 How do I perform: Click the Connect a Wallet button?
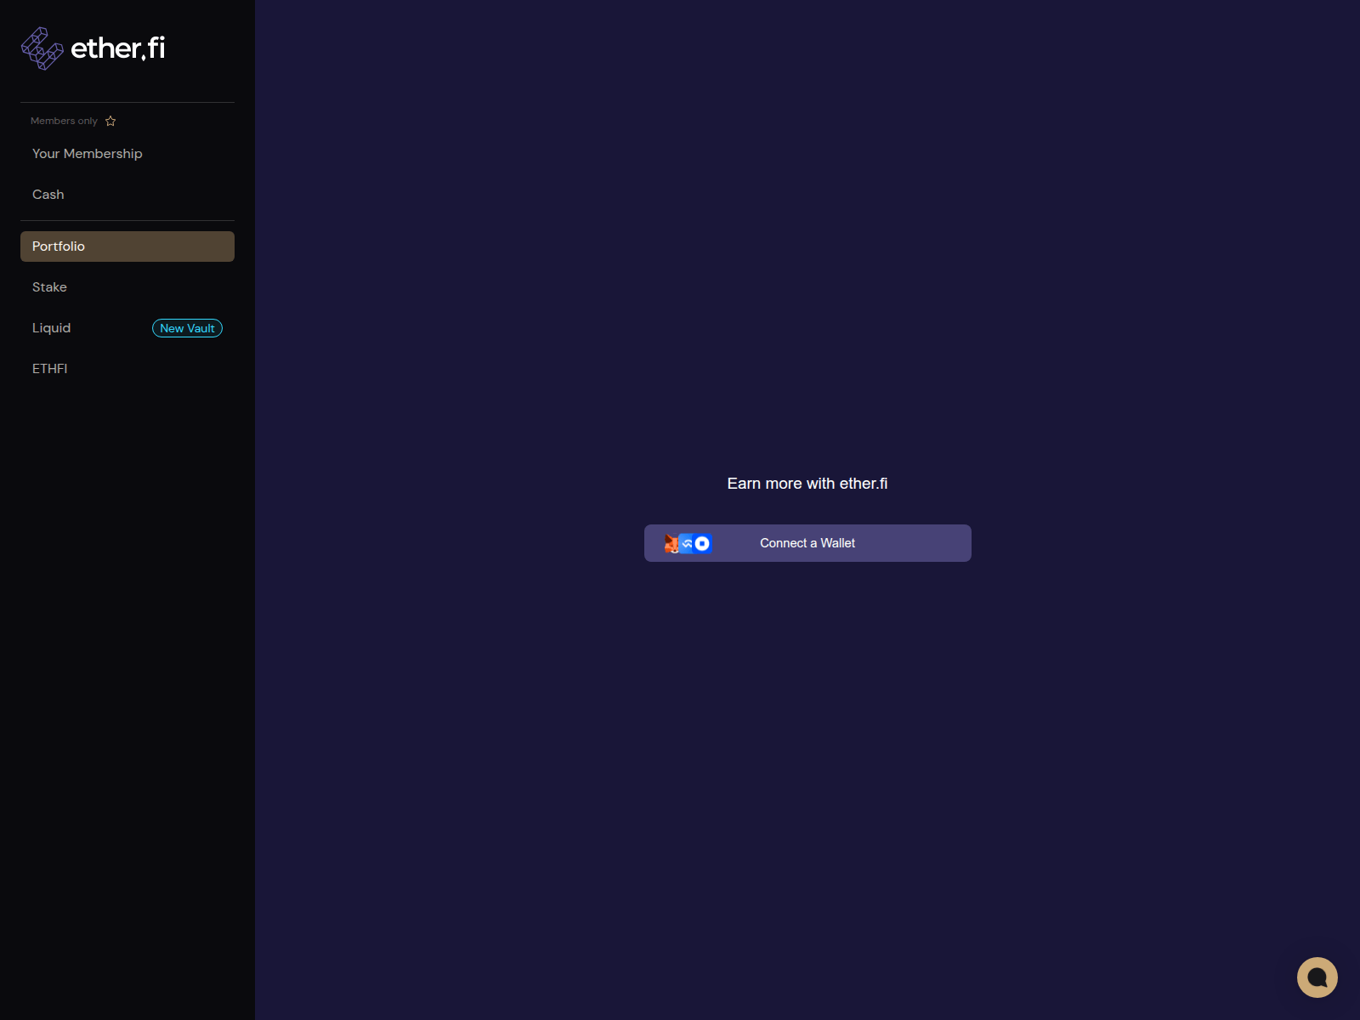[x=807, y=543]
